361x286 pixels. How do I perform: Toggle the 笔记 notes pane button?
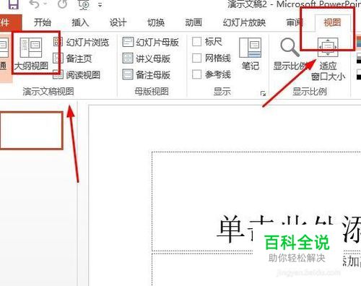tap(251, 54)
